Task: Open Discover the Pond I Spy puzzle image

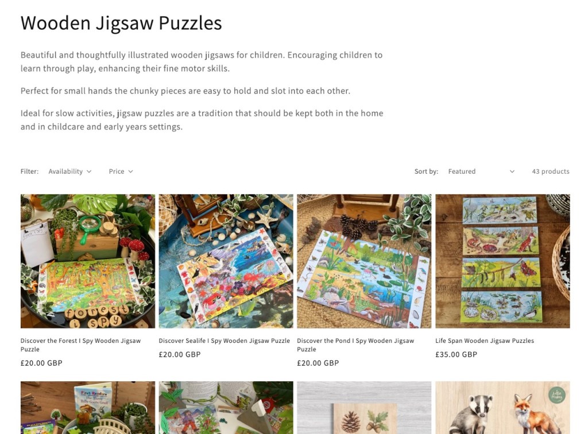Action: pos(364,261)
